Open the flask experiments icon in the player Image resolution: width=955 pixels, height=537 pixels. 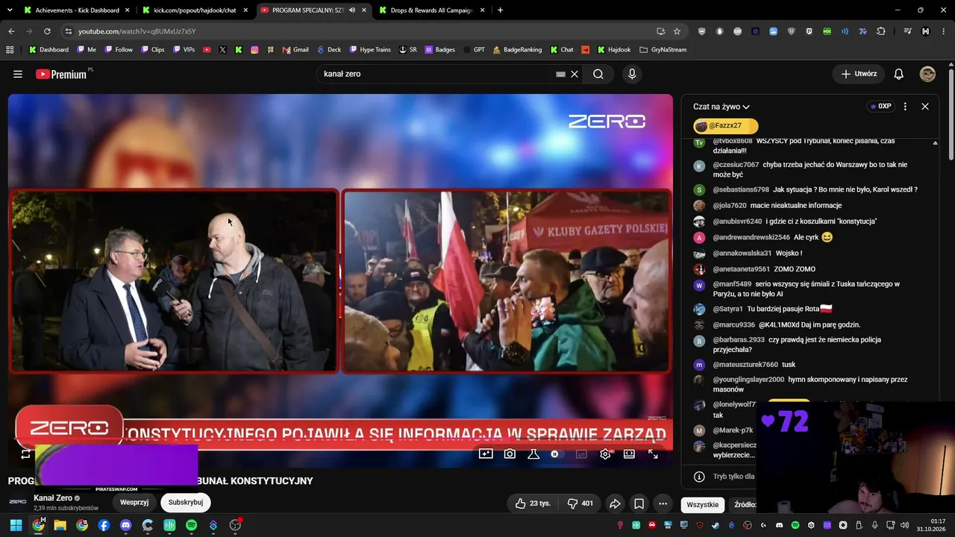pos(533,453)
